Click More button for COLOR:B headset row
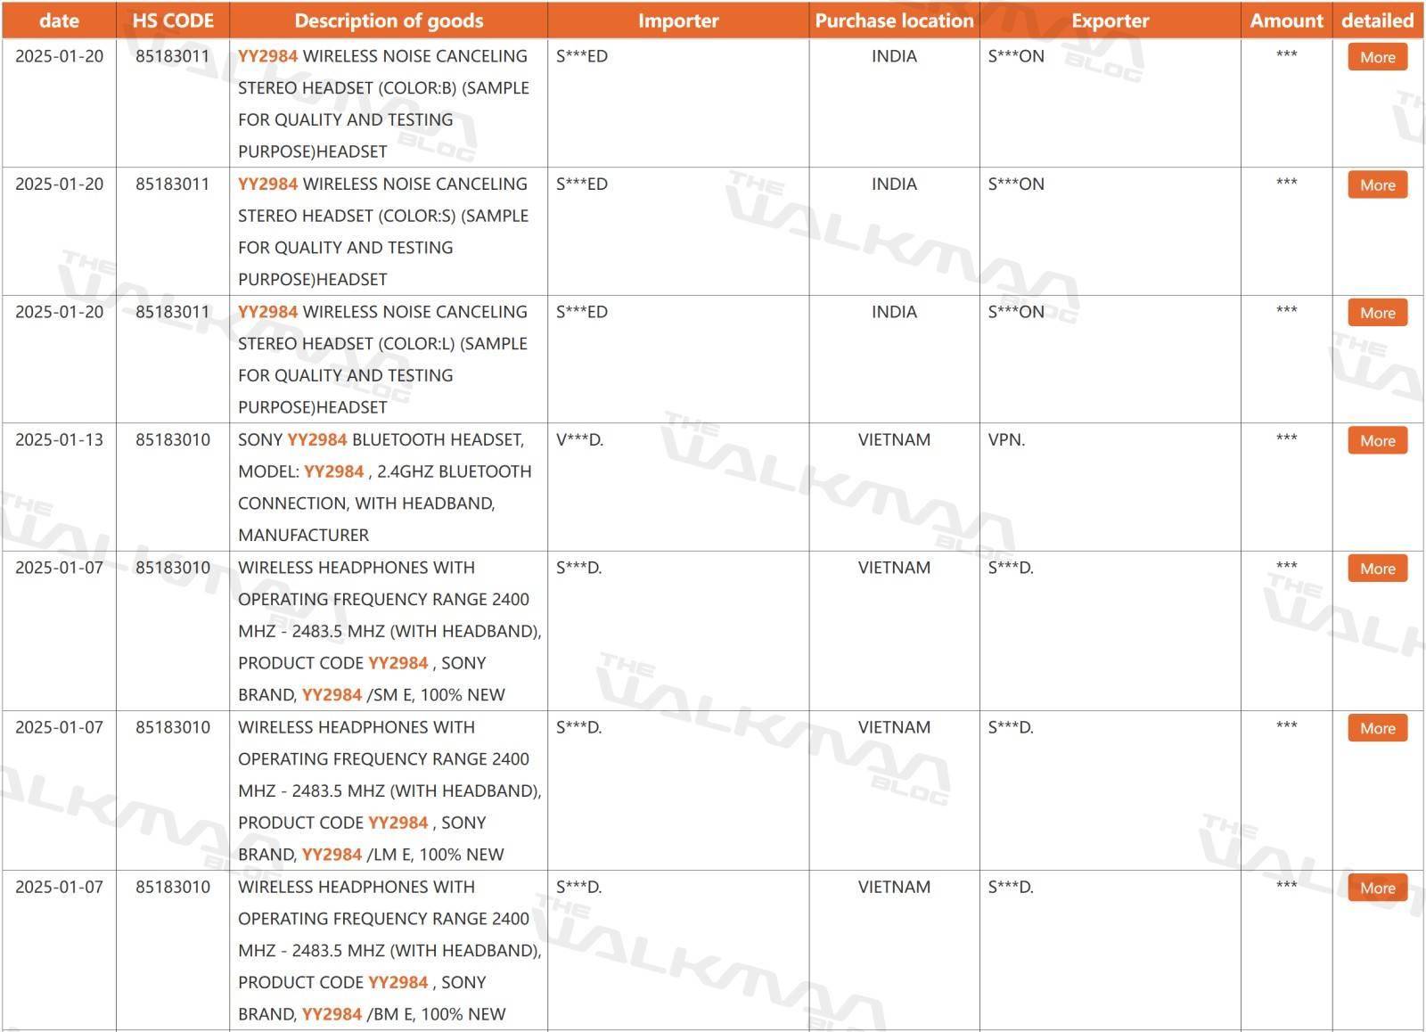 point(1377,57)
